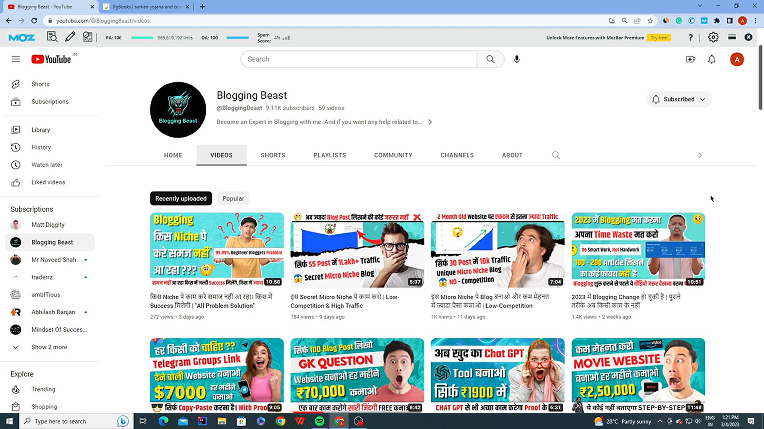
Task: Click in the YouTube search box
Action: pyautogui.click(x=359, y=59)
